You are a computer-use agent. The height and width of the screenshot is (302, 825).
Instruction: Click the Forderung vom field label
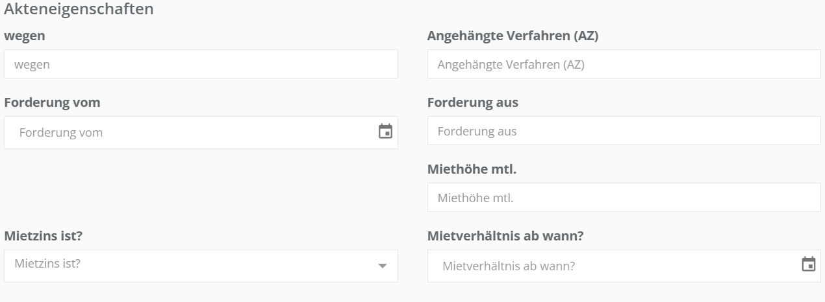tap(52, 103)
